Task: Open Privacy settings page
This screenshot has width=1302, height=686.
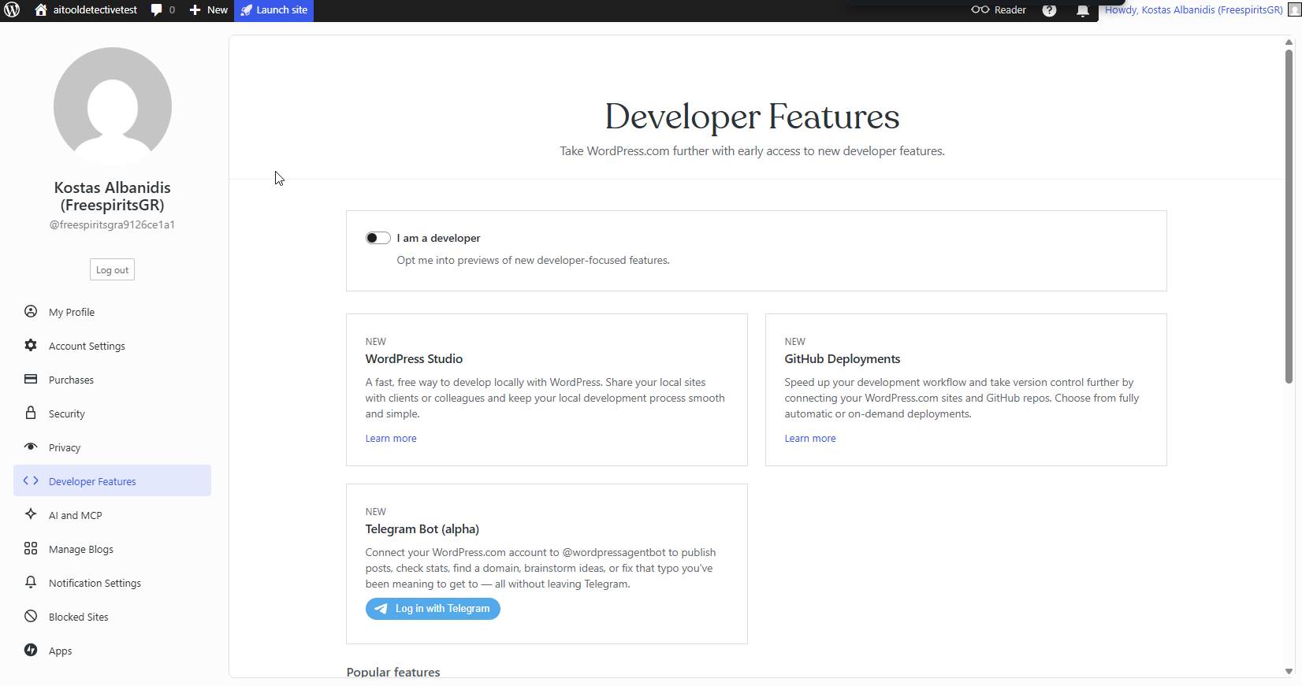Action: 112,447
